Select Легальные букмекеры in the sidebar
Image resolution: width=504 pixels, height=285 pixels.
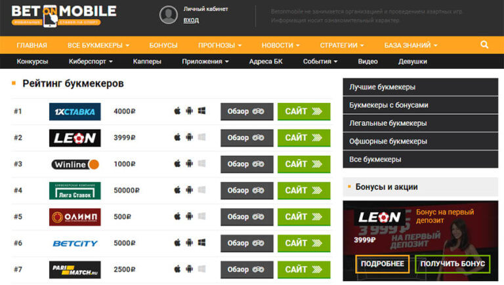click(x=388, y=123)
